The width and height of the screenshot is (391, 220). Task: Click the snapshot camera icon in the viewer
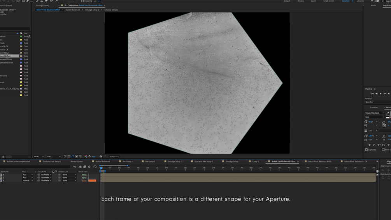point(101,157)
